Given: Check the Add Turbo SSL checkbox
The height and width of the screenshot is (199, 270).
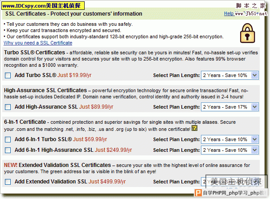Looking at the screenshot, I should 8,76.
